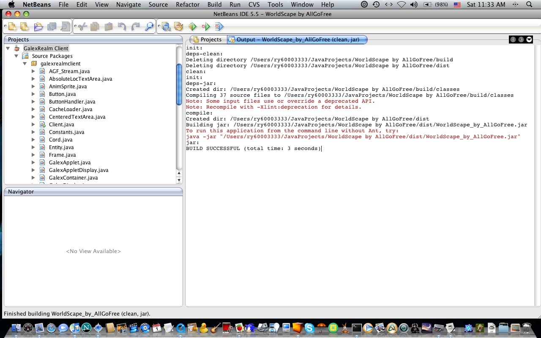This screenshot has height=338, width=541.
Task: Select GalexContainer.java in the tree
Action: [73, 178]
